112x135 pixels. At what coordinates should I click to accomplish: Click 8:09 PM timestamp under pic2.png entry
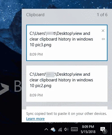click(36, 95)
